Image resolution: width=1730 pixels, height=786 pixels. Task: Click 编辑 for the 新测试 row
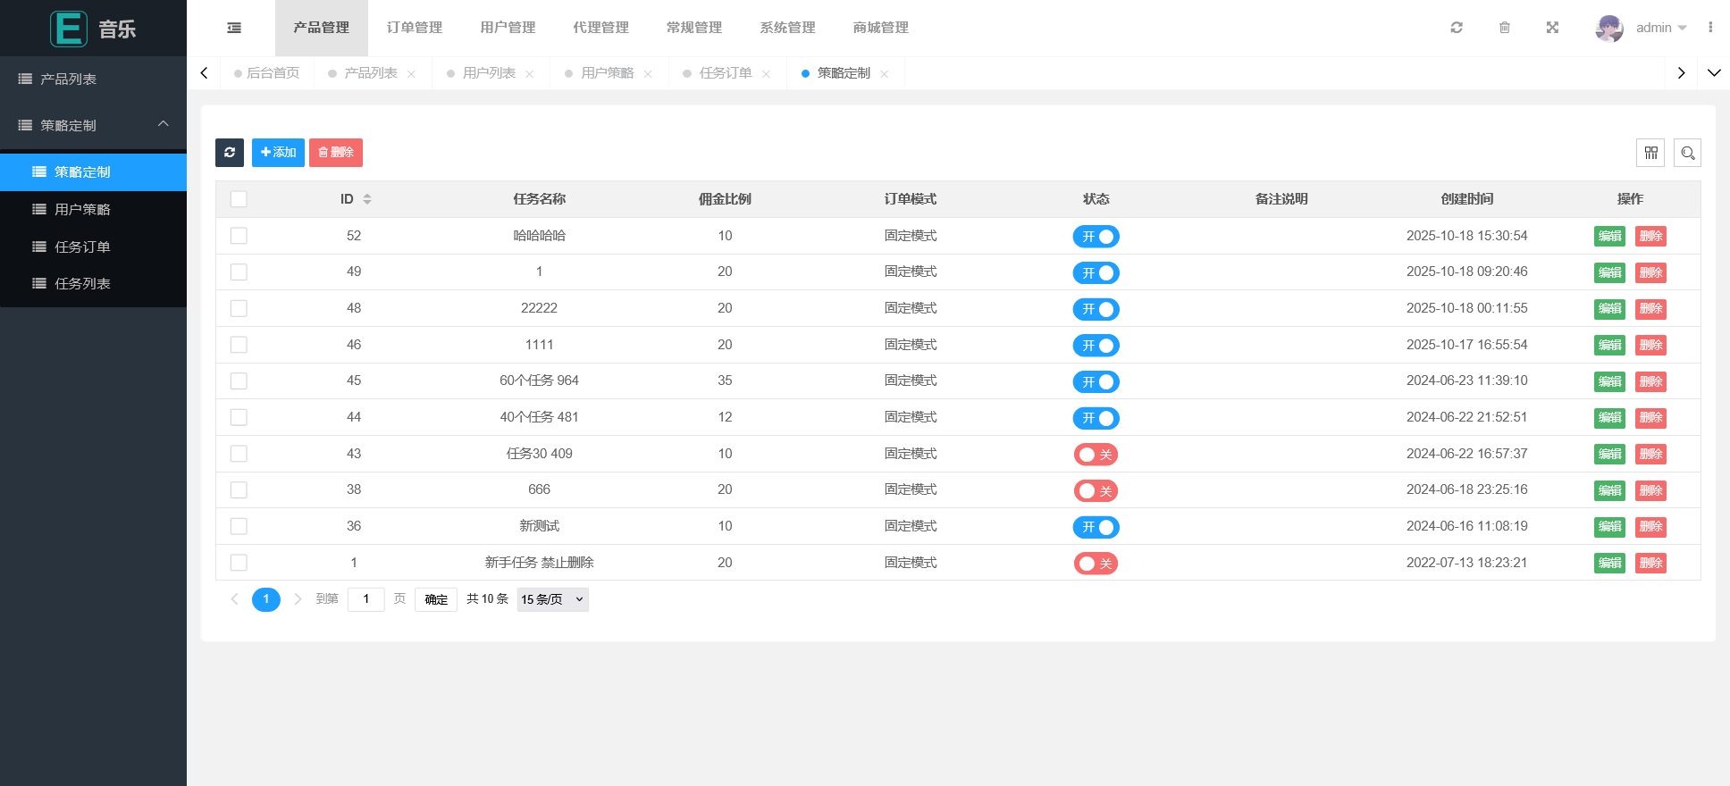click(x=1609, y=527)
